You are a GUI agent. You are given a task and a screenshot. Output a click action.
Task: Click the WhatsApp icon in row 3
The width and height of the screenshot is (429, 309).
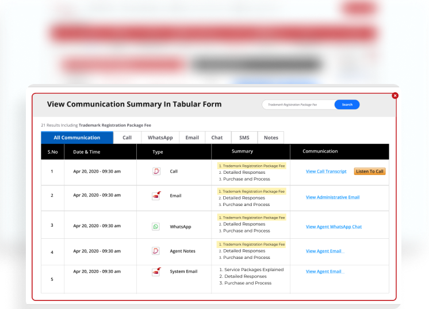point(156,227)
